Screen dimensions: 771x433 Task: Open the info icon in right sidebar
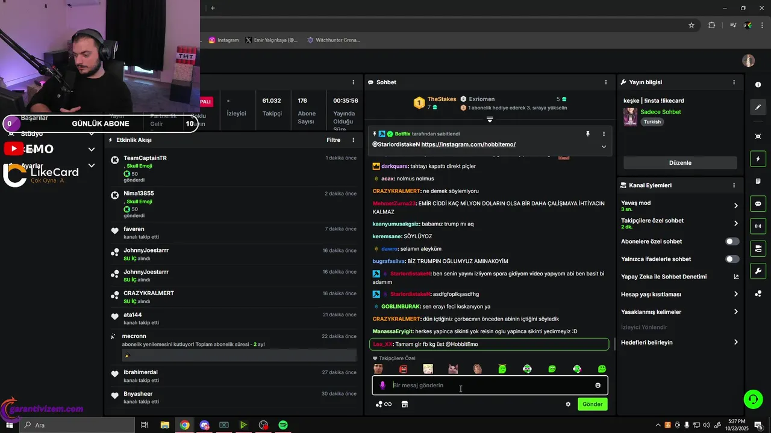pyautogui.click(x=758, y=85)
